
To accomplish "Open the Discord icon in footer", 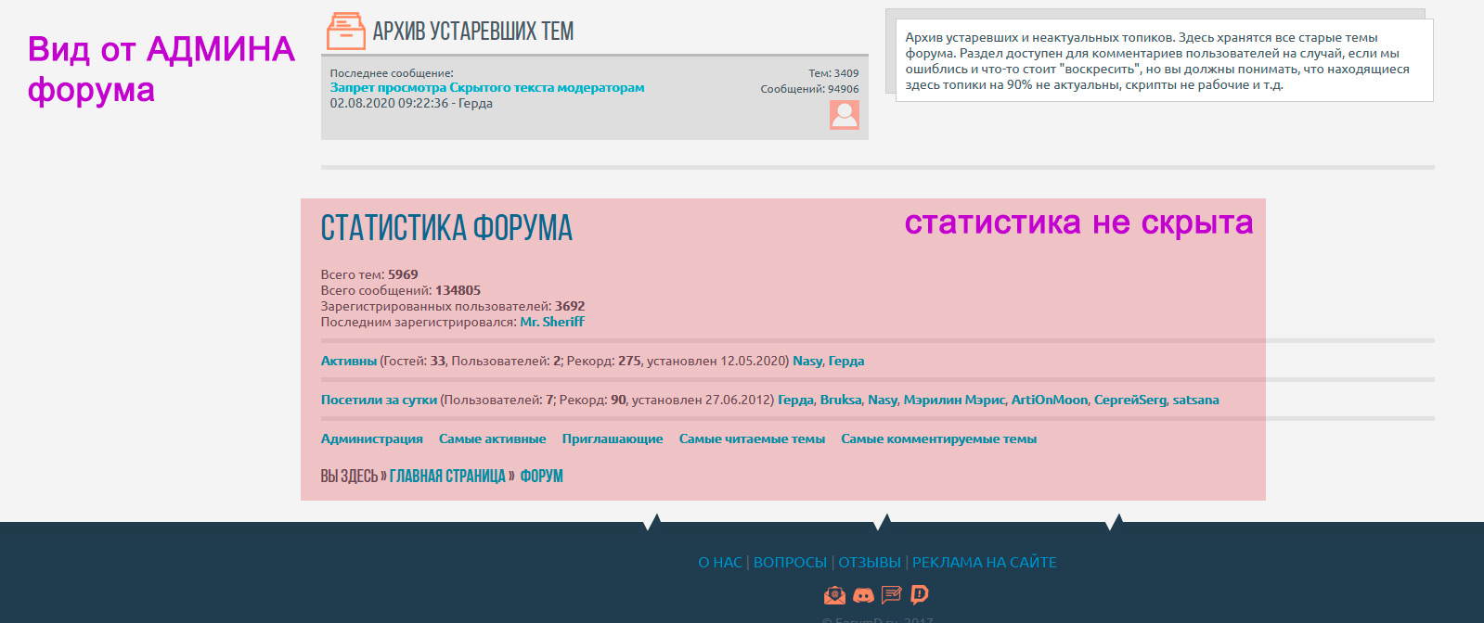I will [x=863, y=595].
